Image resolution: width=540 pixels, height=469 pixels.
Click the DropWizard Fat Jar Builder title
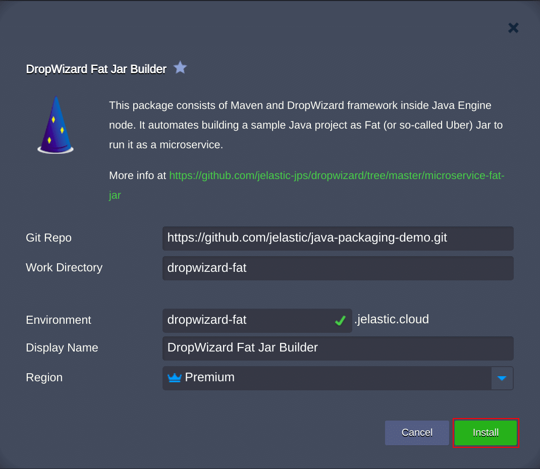96,69
